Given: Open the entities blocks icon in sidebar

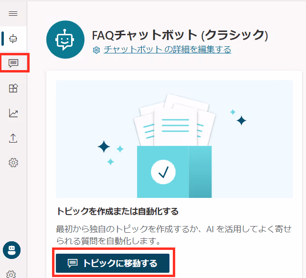Looking at the screenshot, I should pyautogui.click(x=13, y=88).
